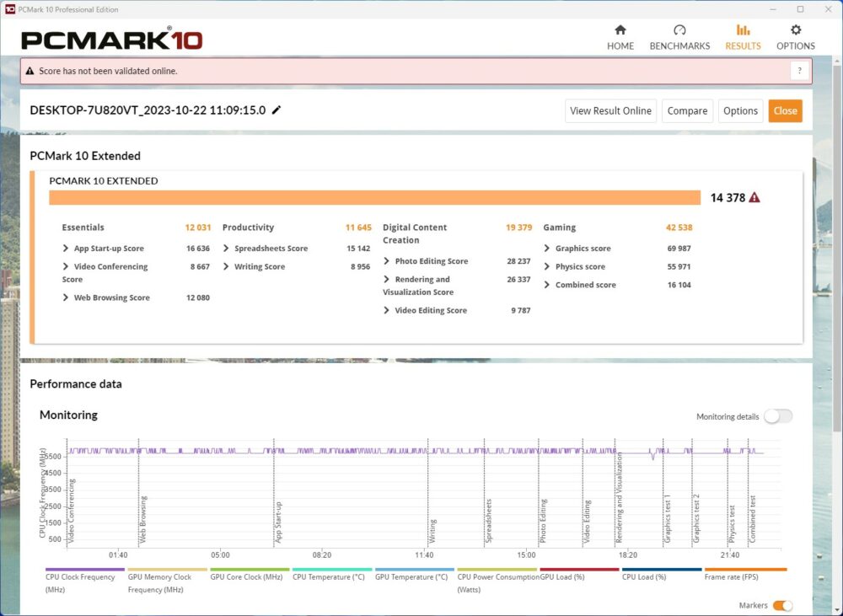Image resolution: width=843 pixels, height=616 pixels.
Task: Click the GPU Temperature legend color bar
Action: coord(414,570)
